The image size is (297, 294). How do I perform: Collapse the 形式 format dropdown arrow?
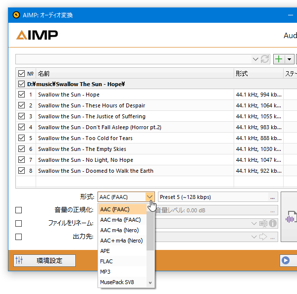(x=149, y=197)
